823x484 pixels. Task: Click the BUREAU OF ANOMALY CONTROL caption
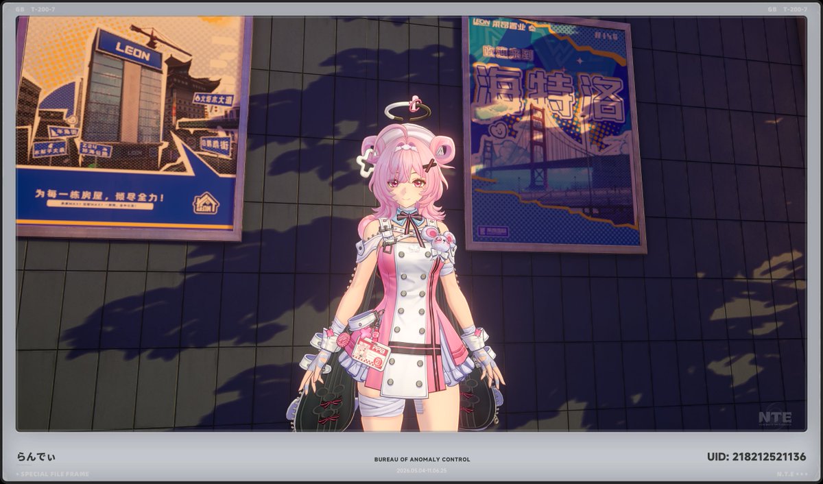pyautogui.click(x=422, y=459)
